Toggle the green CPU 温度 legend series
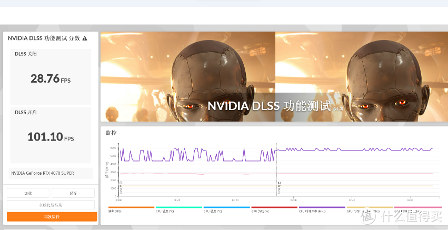Image resolution: width=448 pixels, height=230 pixels. [x=179, y=209]
